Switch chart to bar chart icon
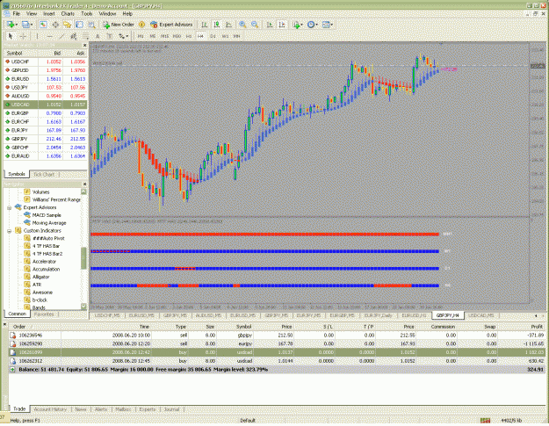The width and height of the screenshot is (549, 426). (x=205, y=25)
